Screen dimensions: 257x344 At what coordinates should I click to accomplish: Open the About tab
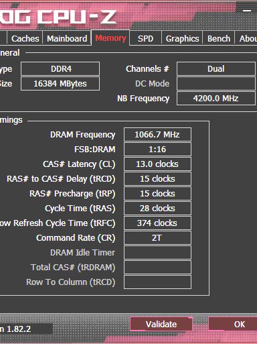246,38
